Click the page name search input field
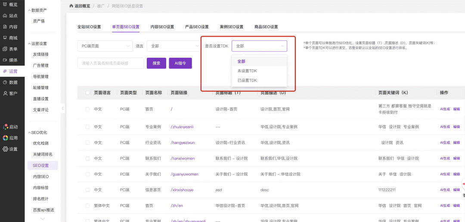465x222 pixels. coord(111,63)
